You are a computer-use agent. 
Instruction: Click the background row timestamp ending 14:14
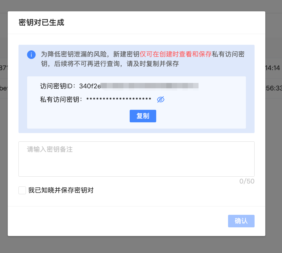coord(273,68)
